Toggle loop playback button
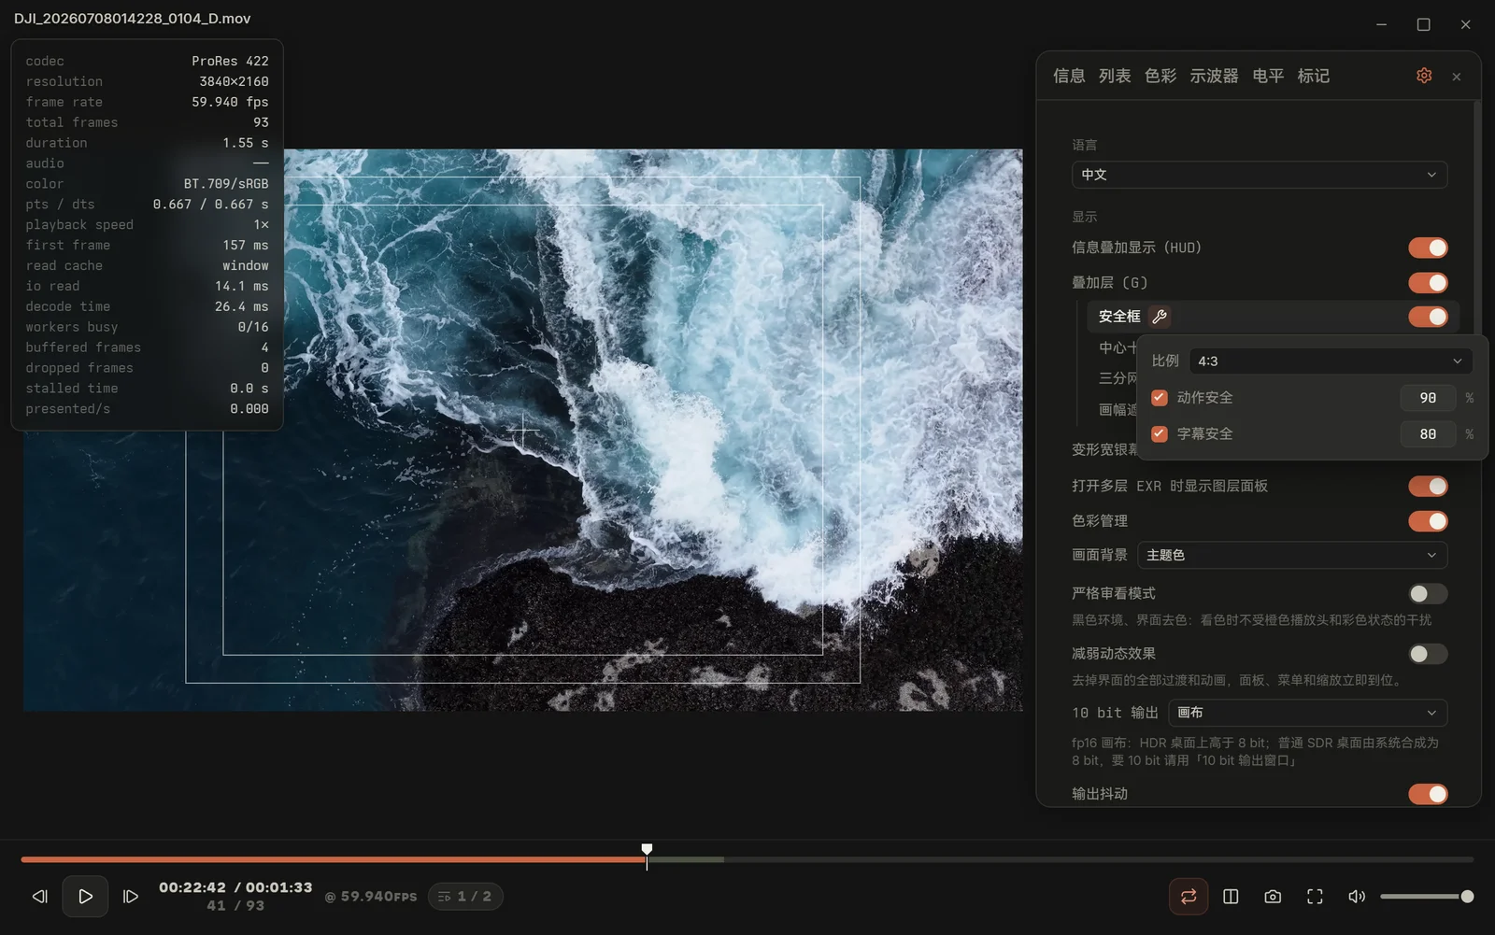This screenshot has height=935, width=1495. [1189, 897]
